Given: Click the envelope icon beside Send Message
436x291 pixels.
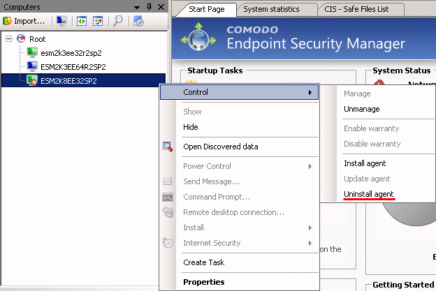Looking at the screenshot, I should pos(168,181).
